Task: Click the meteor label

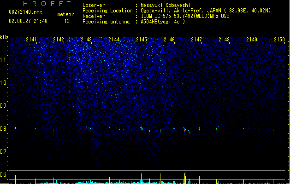Action: [x=65, y=14]
